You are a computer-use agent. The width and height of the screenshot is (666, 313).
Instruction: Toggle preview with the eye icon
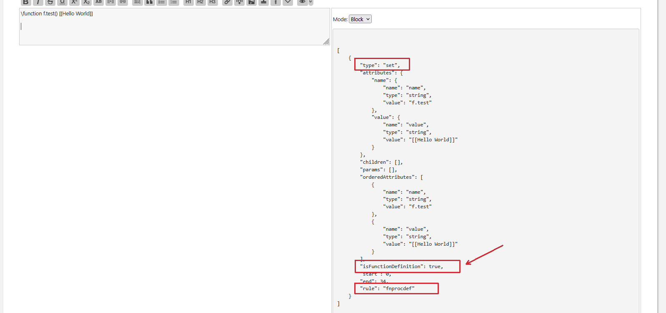302,2
